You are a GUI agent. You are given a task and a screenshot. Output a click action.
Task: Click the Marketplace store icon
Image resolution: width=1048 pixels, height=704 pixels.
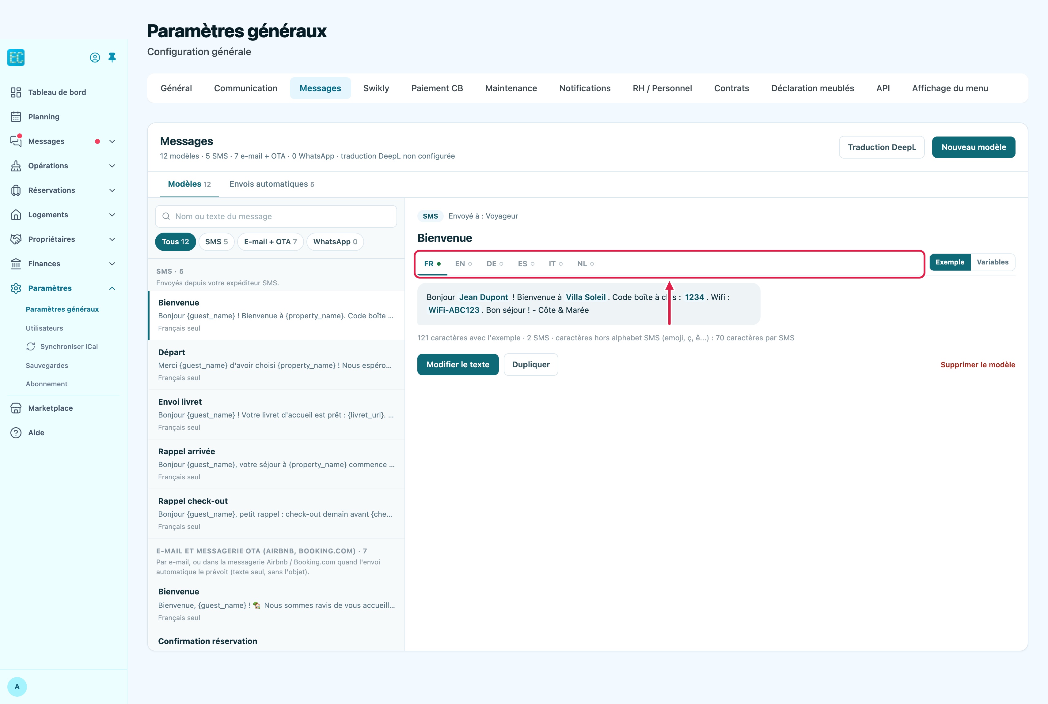pyautogui.click(x=16, y=408)
